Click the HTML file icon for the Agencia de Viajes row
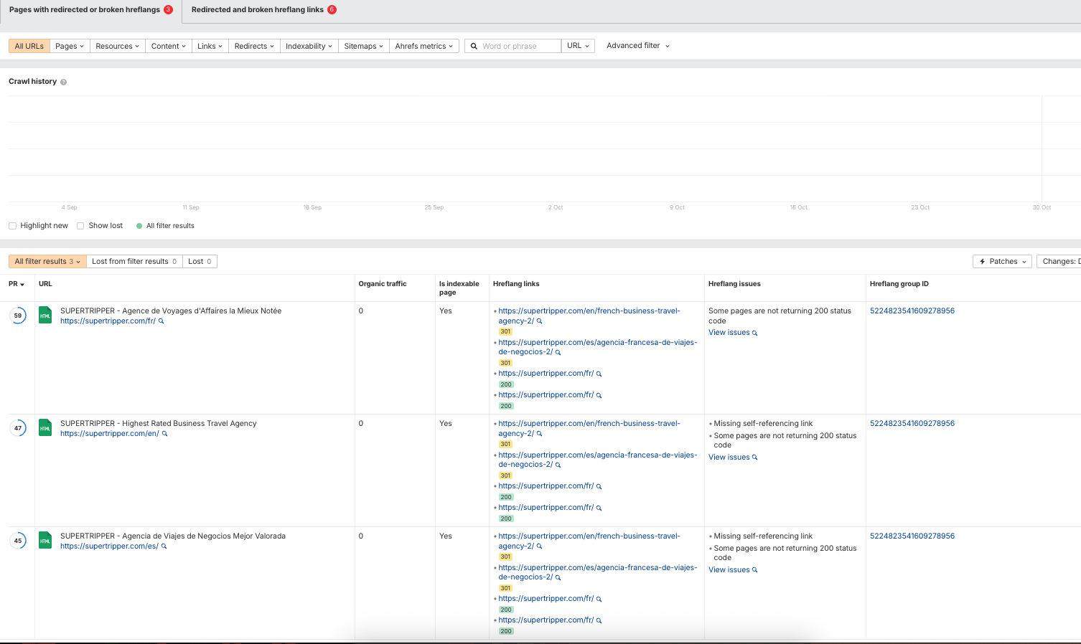1081x644 pixels. 45,540
